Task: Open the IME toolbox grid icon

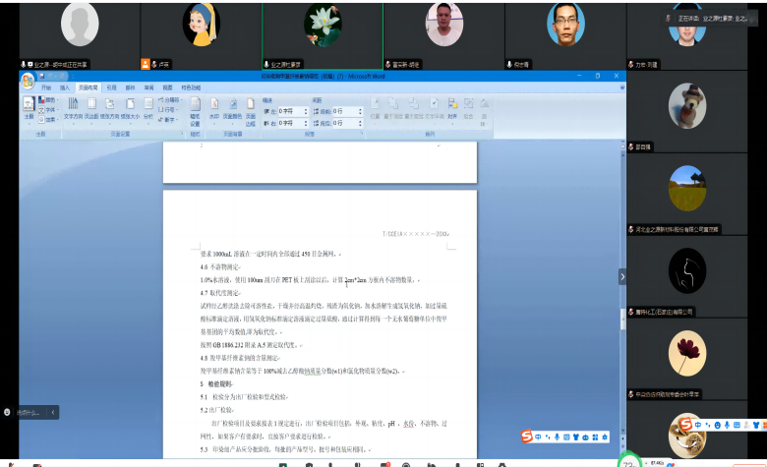Action: (x=595, y=438)
